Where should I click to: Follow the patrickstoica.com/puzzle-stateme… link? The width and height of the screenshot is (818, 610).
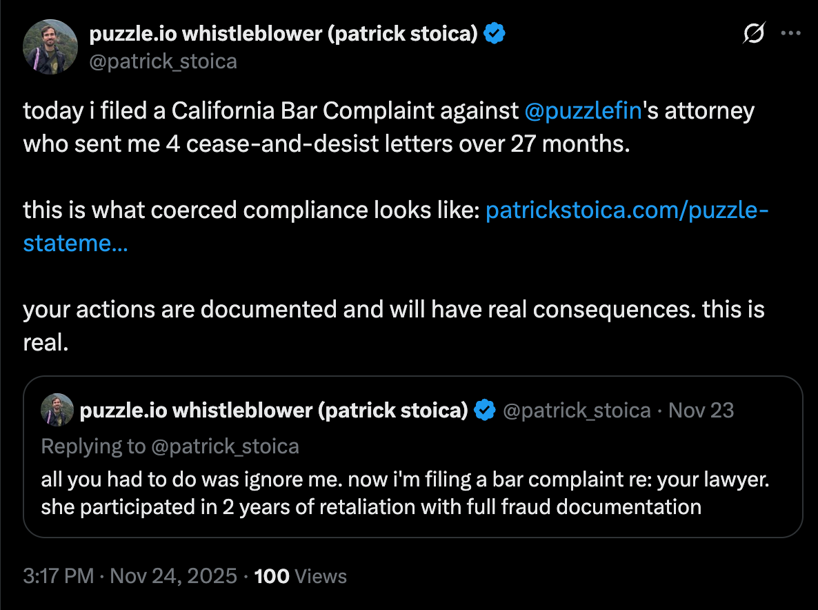pos(627,211)
